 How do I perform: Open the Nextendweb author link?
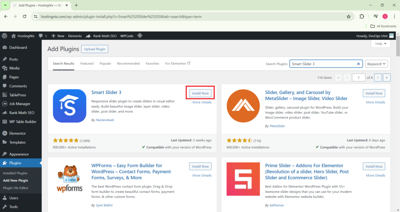click(x=105, y=120)
